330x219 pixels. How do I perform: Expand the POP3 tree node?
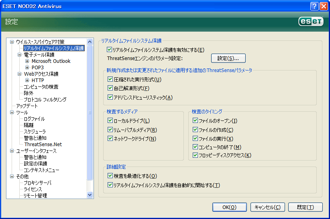27,67
